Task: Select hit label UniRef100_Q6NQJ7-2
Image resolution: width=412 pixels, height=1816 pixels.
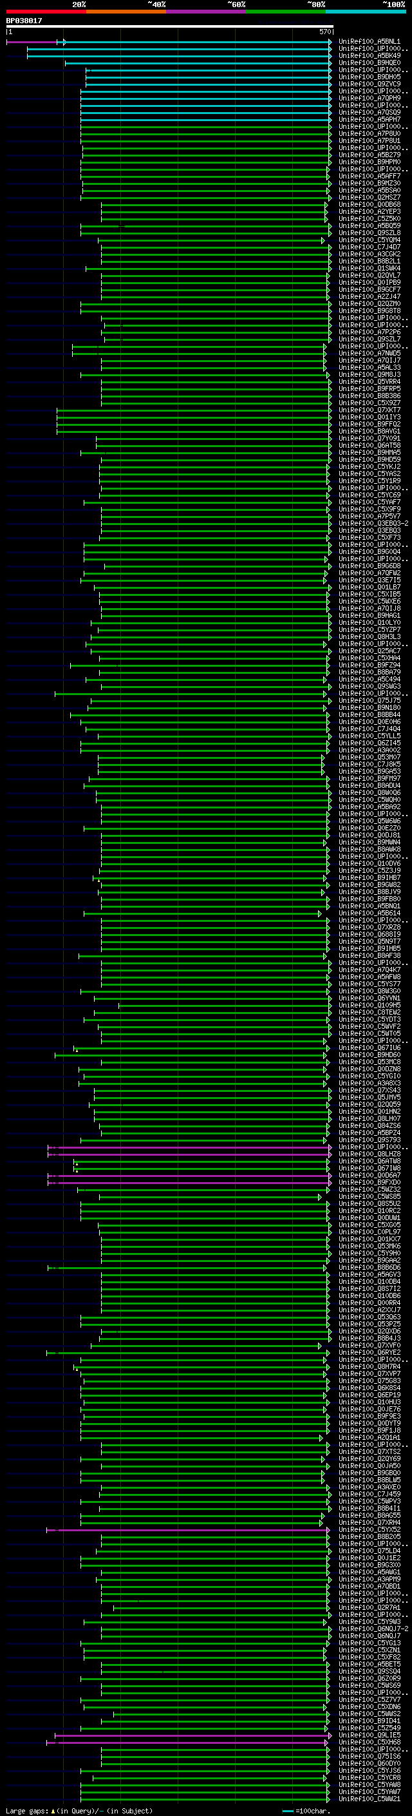Action: pos(373,1629)
